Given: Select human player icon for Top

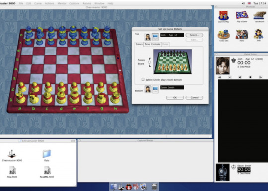Looking at the screenshot, I should (148, 37).
